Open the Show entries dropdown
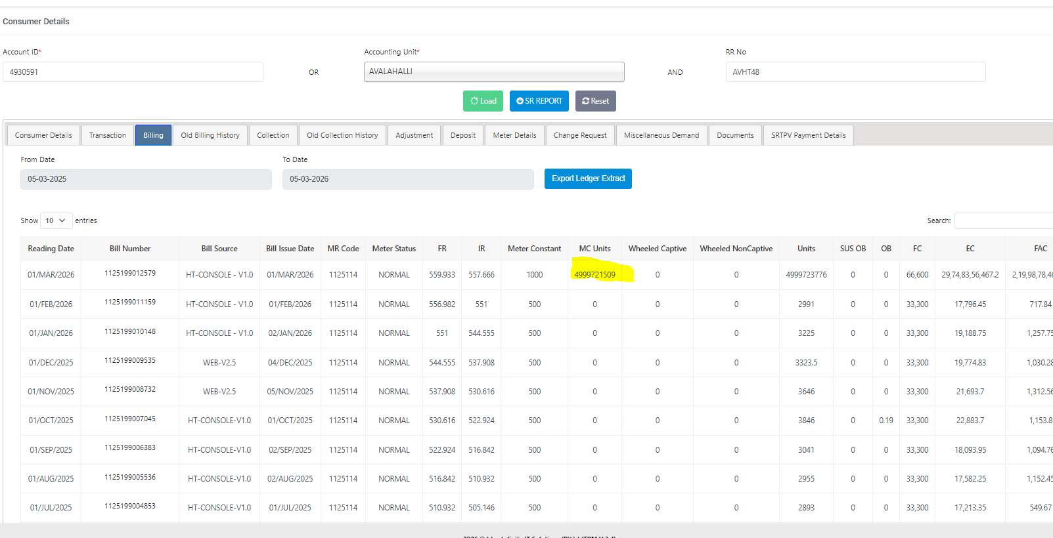The width and height of the screenshot is (1053, 538). tap(56, 220)
